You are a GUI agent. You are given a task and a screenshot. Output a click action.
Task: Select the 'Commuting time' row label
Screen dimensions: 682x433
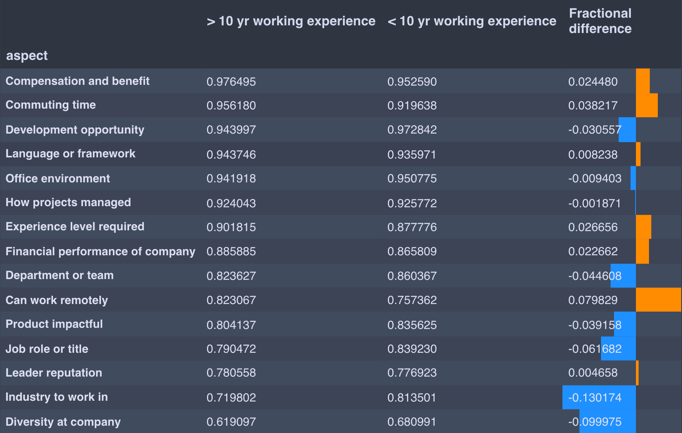[x=51, y=105]
